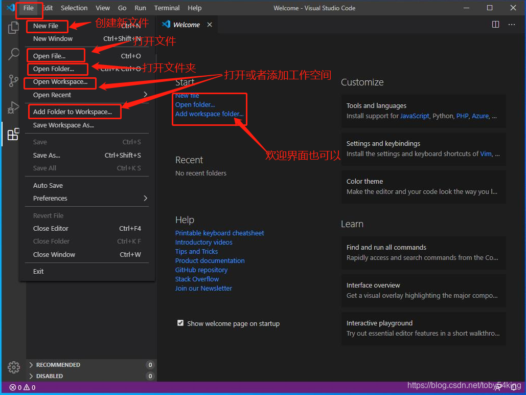The width and height of the screenshot is (526, 395).
Task: Click the PHP language link
Action: coord(462,116)
